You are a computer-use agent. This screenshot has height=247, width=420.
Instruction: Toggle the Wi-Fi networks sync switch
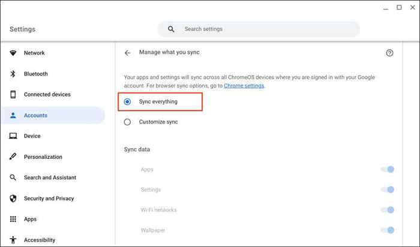coord(388,210)
